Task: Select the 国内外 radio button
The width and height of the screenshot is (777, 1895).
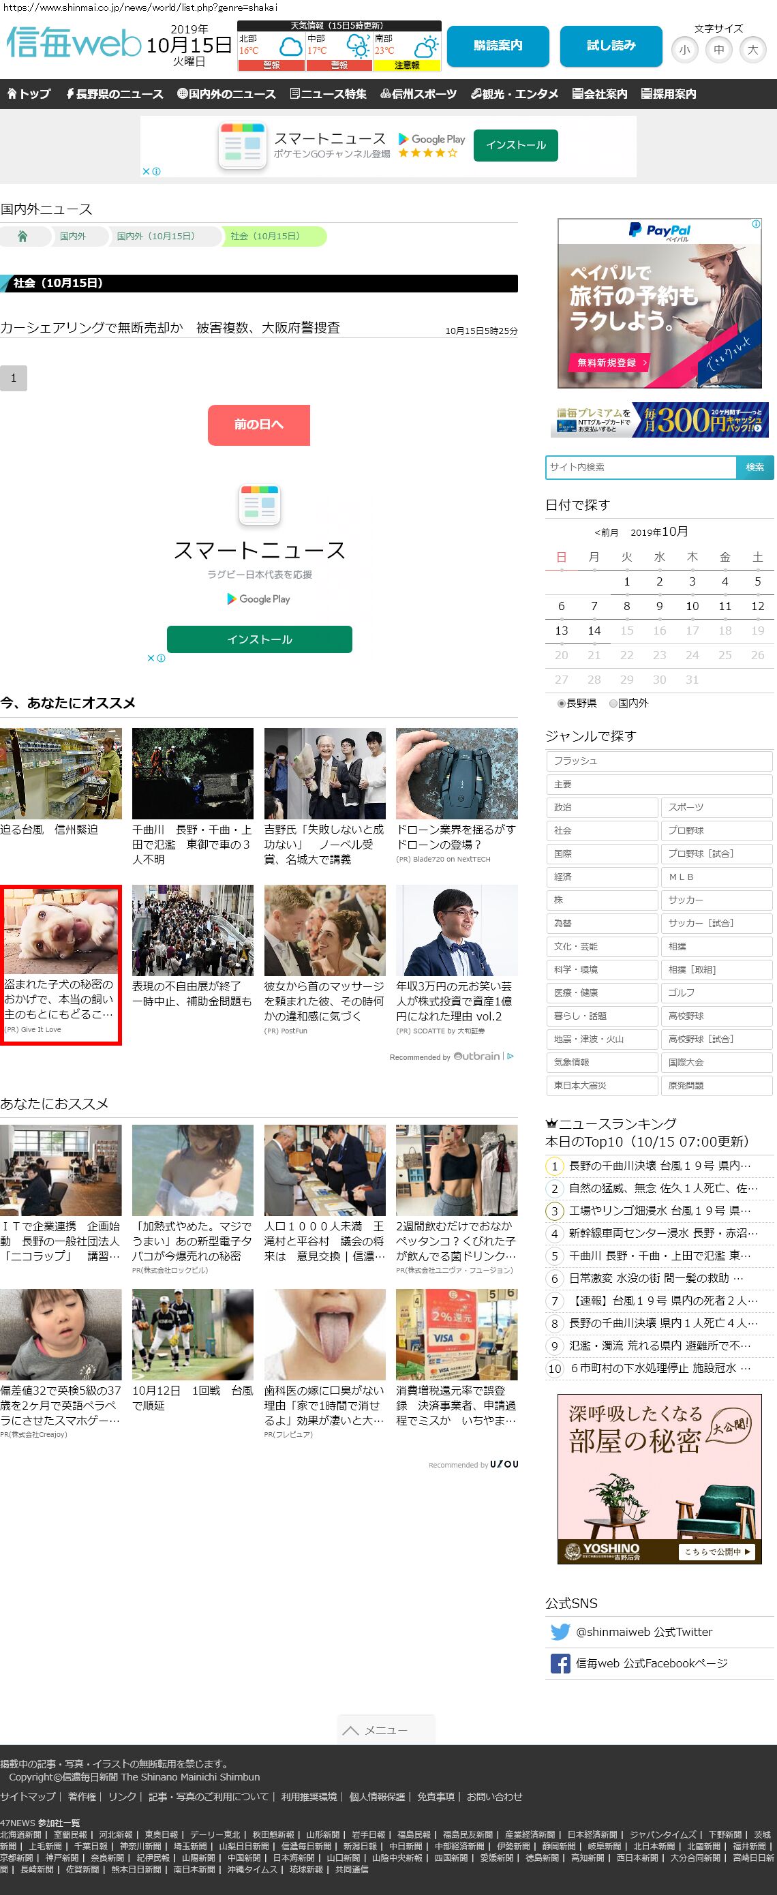Action: [x=613, y=703]
